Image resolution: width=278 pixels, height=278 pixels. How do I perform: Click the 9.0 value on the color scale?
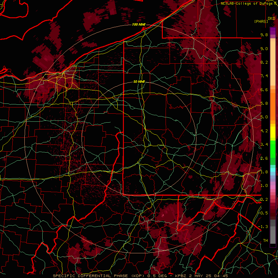coord(264,48)
